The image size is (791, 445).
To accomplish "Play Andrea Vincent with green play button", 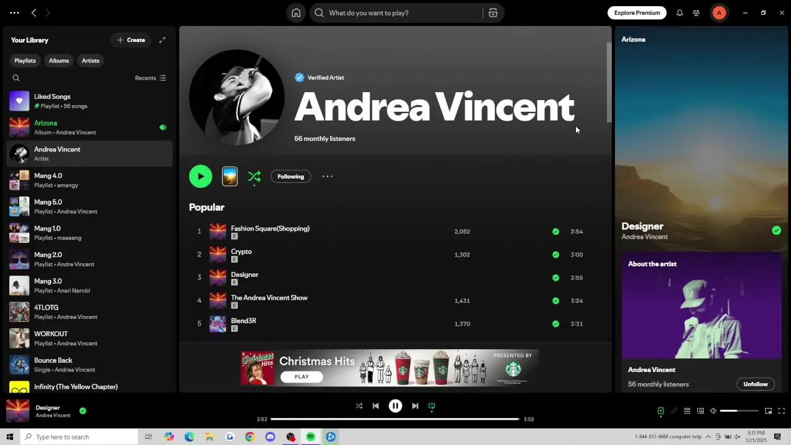I will point(200,176).
